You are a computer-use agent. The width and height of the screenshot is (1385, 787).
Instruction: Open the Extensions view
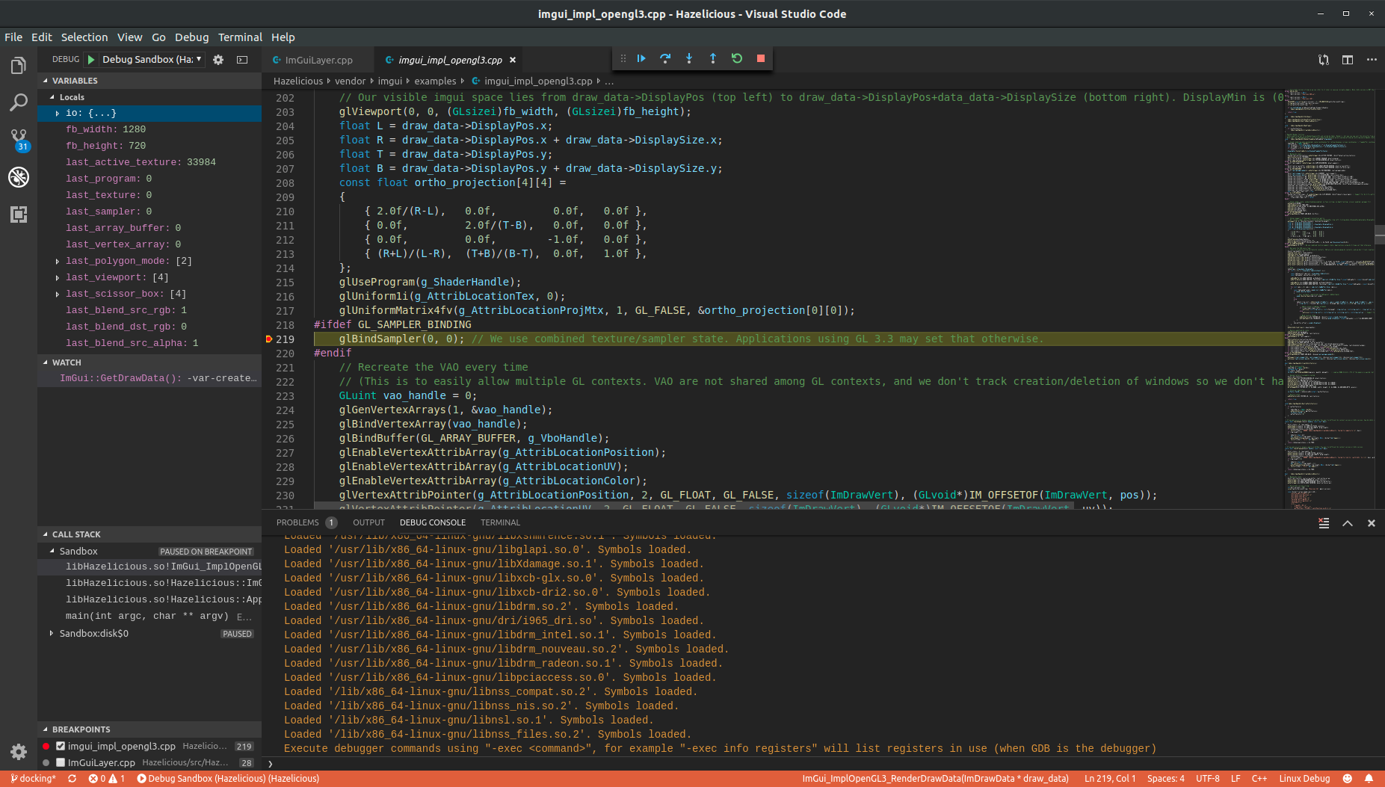coord(18,215)
